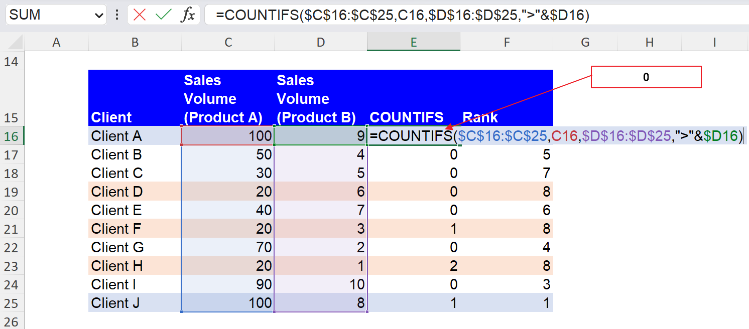The height and width of the screenshot is (329, 749).
Task: Select row 16 header
Action: 12,136
